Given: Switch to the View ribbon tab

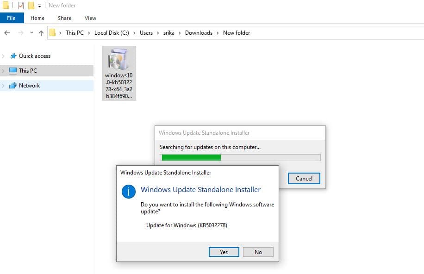Looking at the screenshot, I should [x=90, y=18].
